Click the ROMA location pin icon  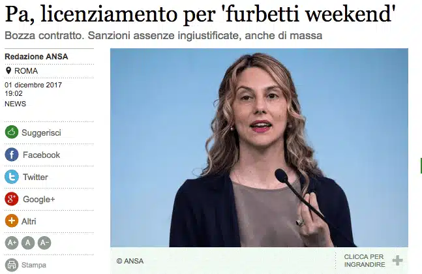click(x=8, y=71)
